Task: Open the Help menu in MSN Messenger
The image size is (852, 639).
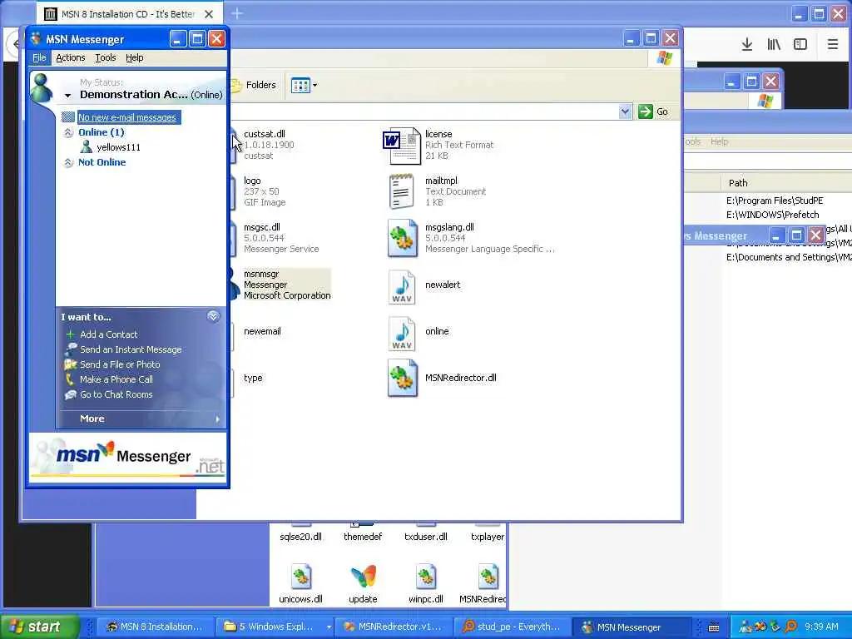Action: (x=134, y=57)
